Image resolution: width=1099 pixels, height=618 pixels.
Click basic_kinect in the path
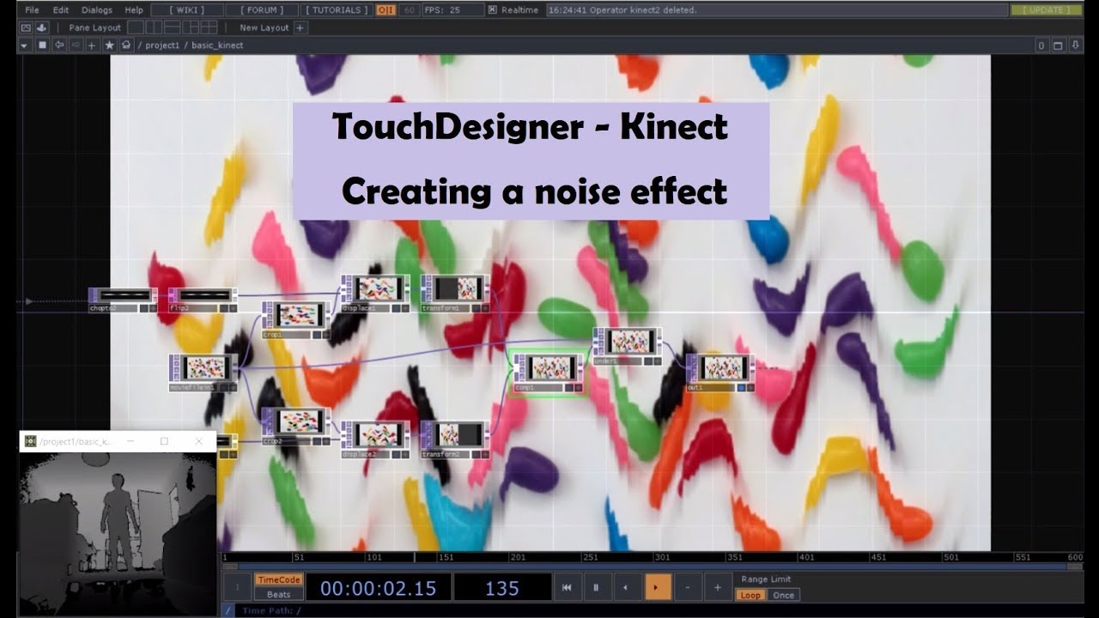pyautogui.click(x=217, y=45)
